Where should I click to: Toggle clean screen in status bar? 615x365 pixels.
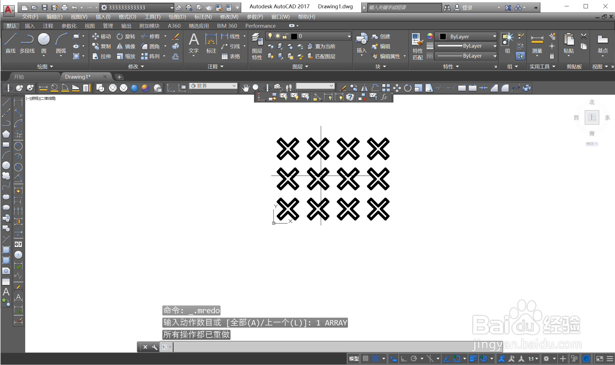(x=600, y=359)
